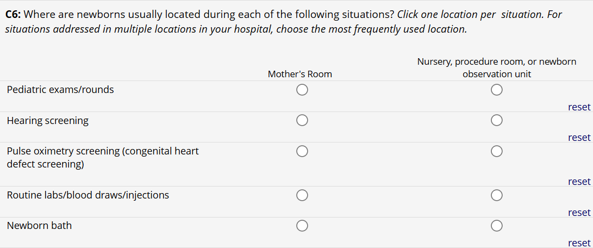Choose Mother's Room for Hearing screening
The width and height of the screenshot is (593, 248).
pyautogui.click(x=302, y=120)
